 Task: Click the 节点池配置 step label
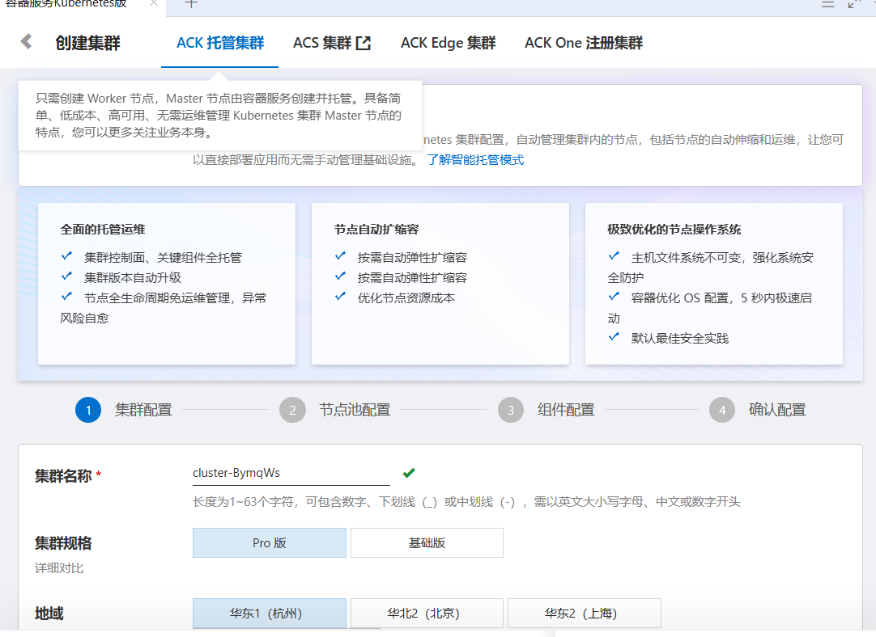355,410
